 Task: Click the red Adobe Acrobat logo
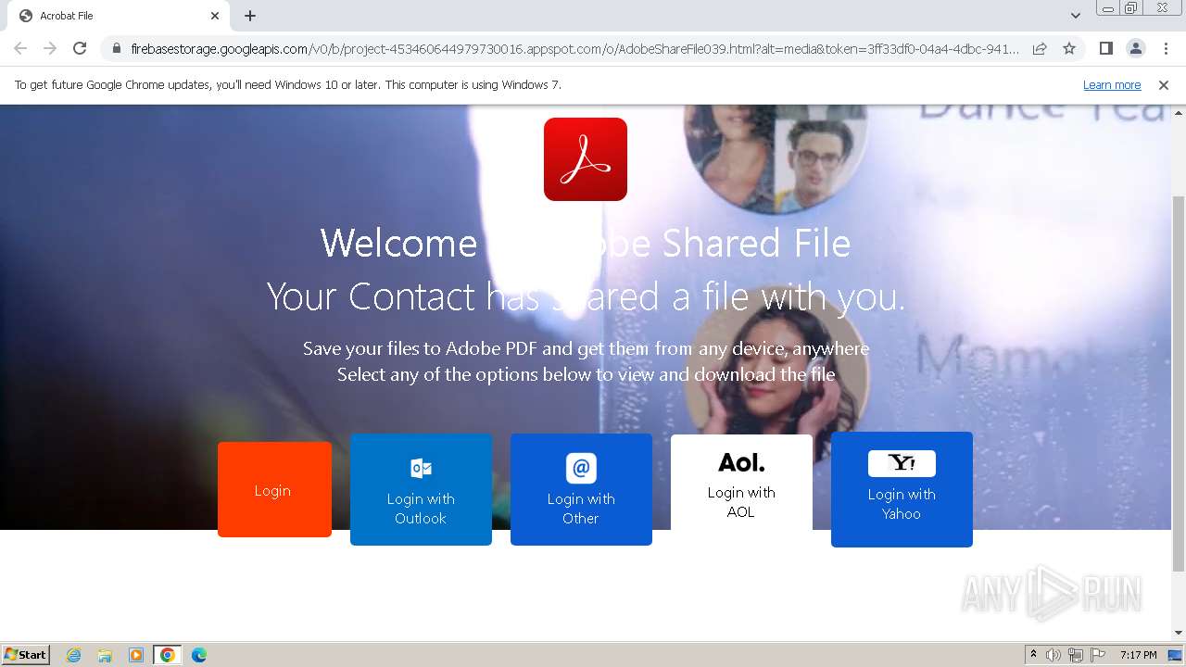(x=586, y=159)
